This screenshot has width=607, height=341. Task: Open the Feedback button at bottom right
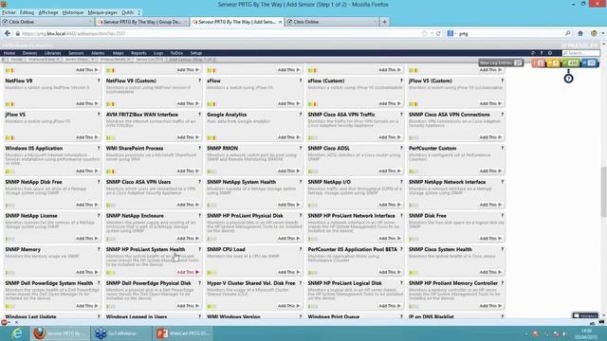(x=585, y=315)
